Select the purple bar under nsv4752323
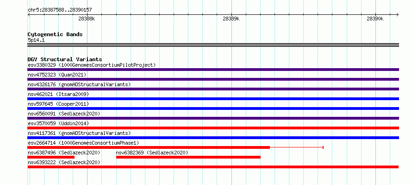Viewport: 412px width, 185px height. point(213,79)
